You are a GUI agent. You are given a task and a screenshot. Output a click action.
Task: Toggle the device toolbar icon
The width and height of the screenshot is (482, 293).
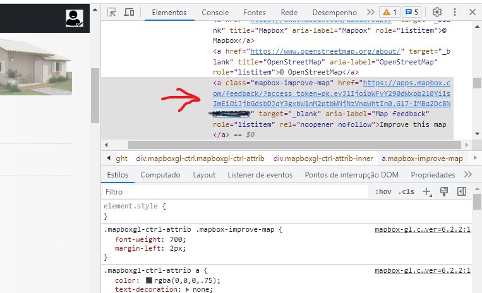(x=129, y=12)
